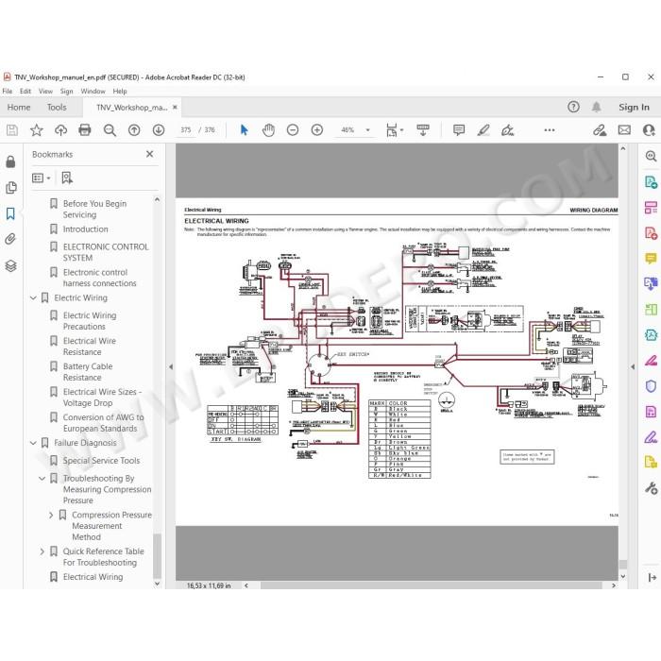Collapse the Electric Wiring bookmark
The height and width of the screenshot is (661, 661).
coord(33,298)
